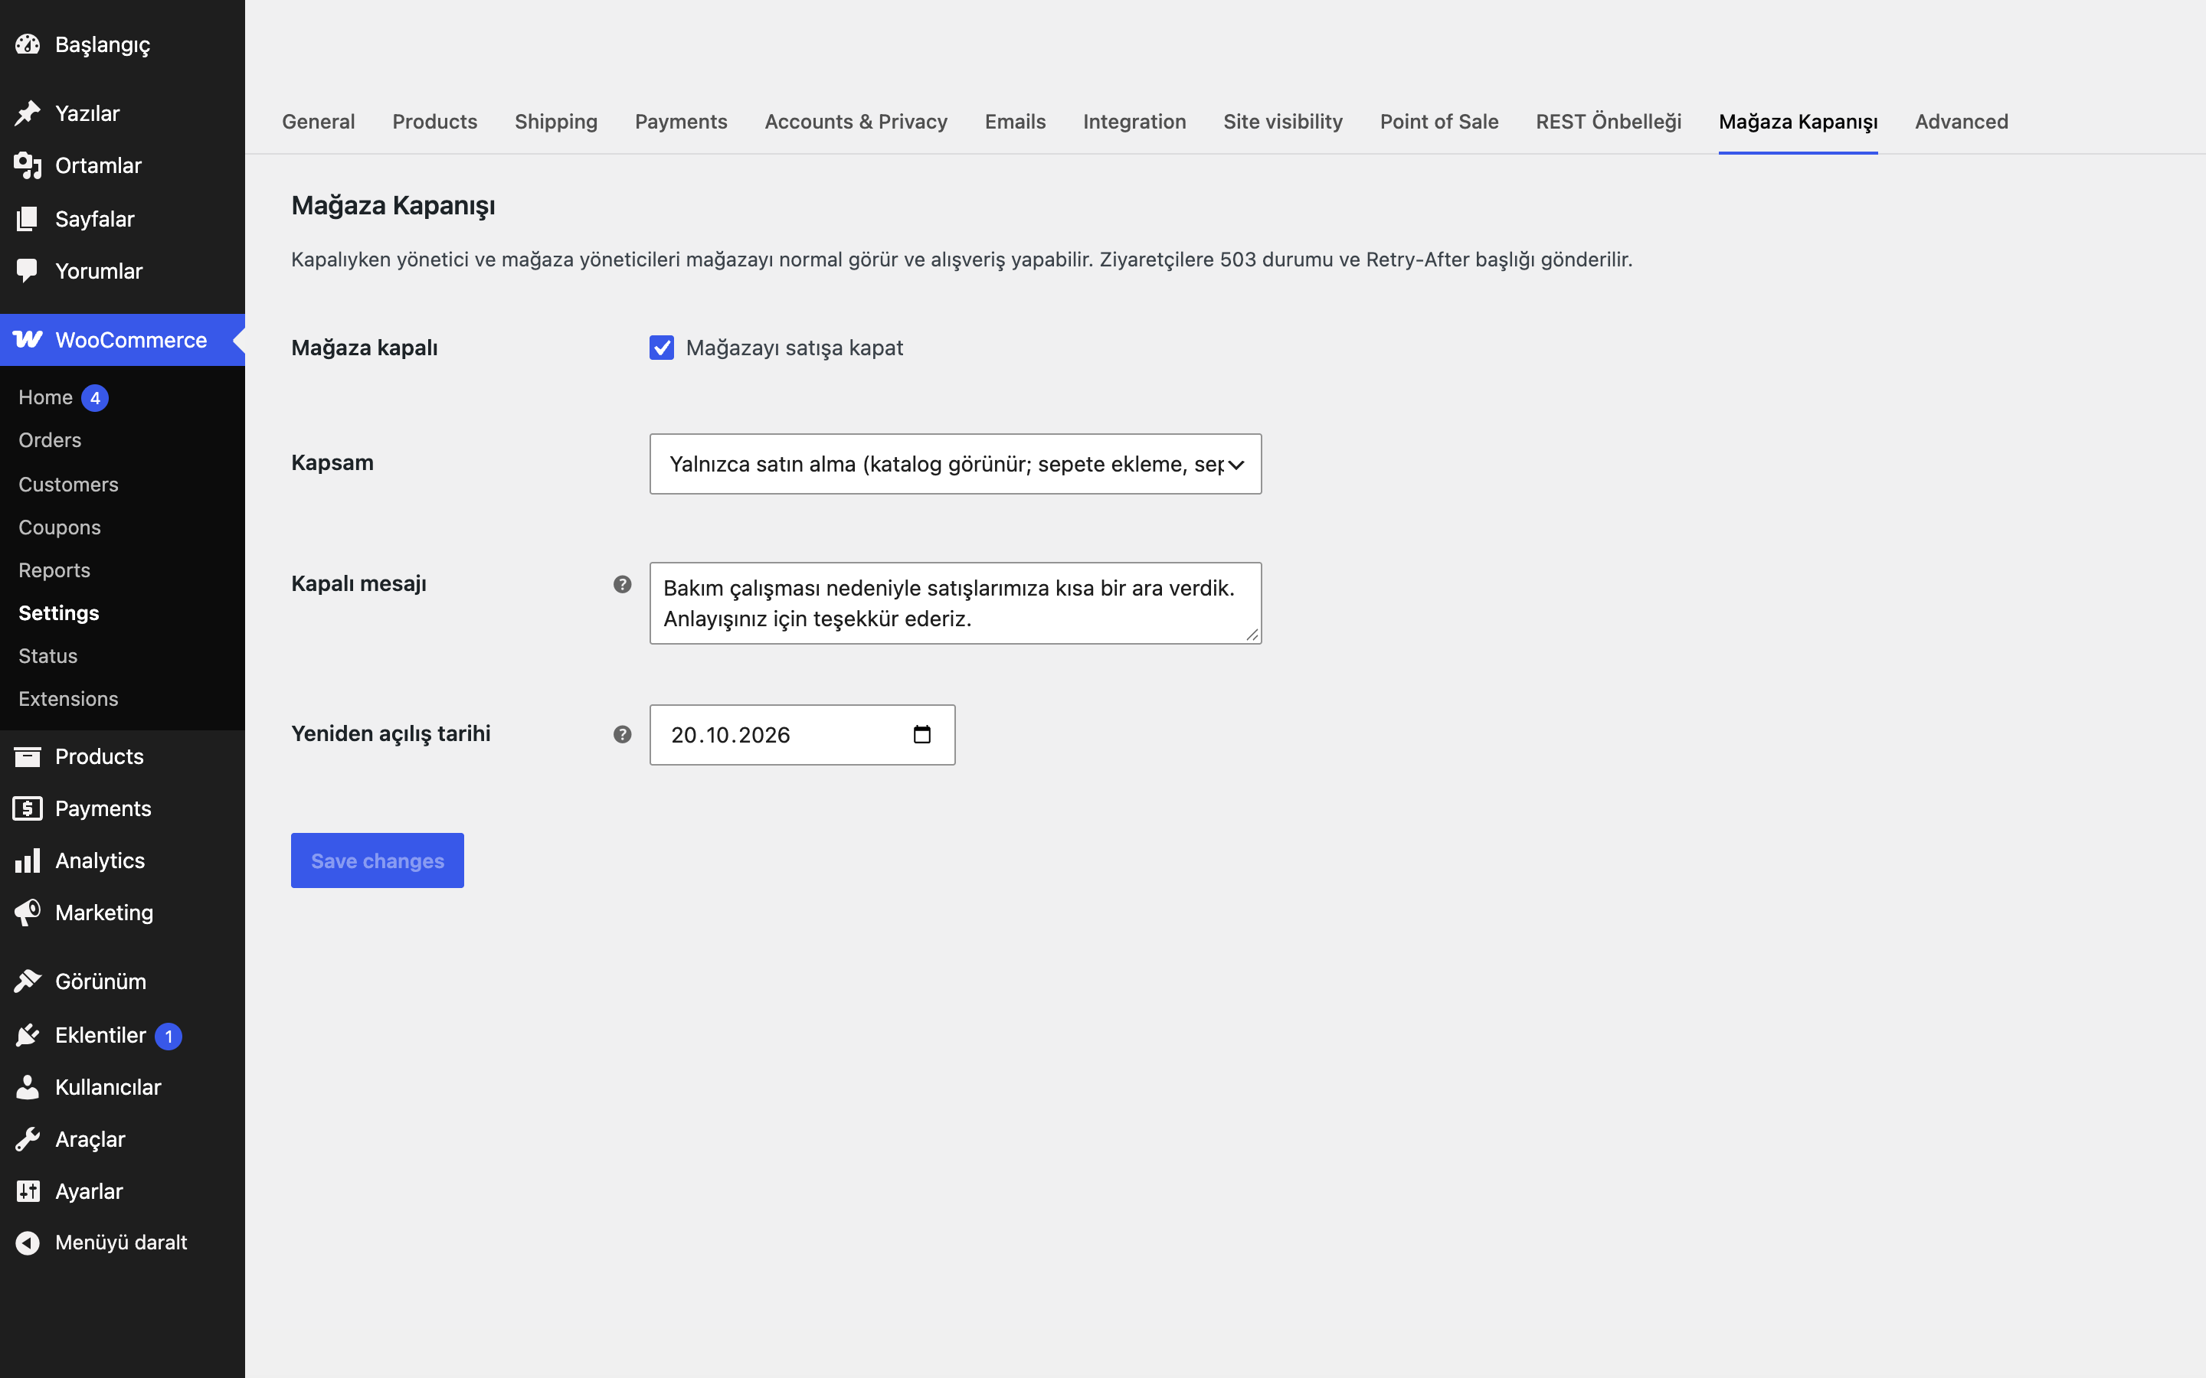
Task: Open the Point of Sale tab
Action: click(x=1438, y=121)
